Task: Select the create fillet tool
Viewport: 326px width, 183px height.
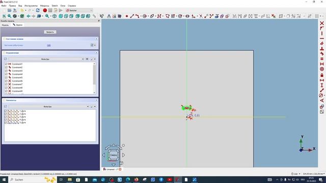Action: (194, 16)
